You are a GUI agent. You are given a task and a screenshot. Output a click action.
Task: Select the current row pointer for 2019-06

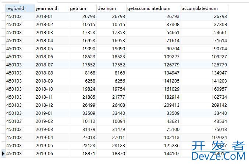[x=3, y=153]
